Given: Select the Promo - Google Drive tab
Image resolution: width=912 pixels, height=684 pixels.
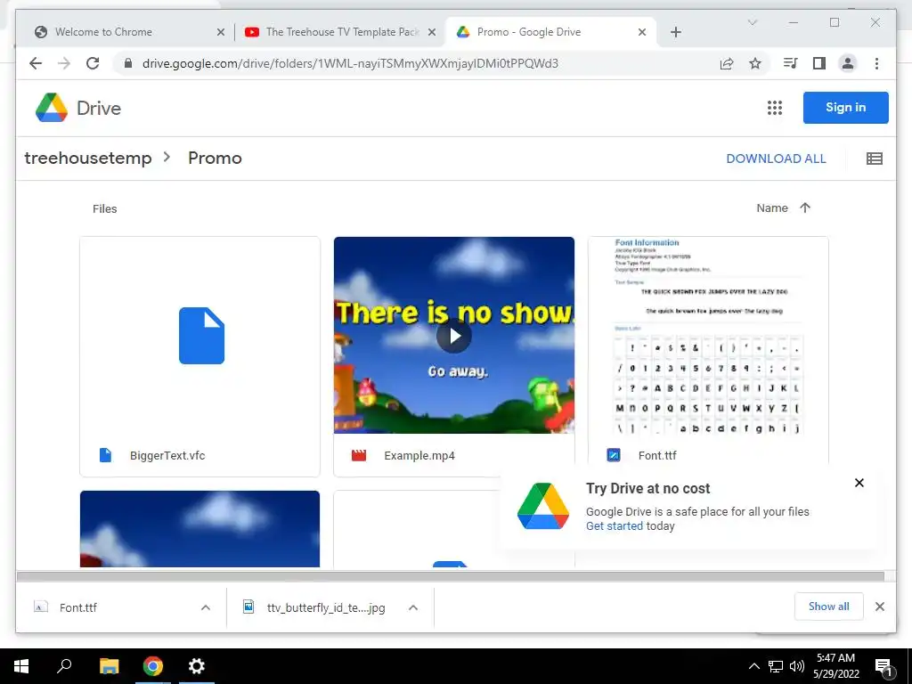Looking at the screenshot, I should point(550,33).
